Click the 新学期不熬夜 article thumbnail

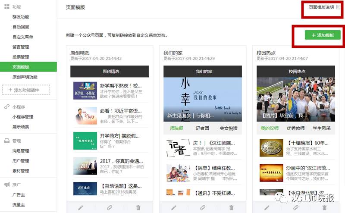tap(85, 91)
